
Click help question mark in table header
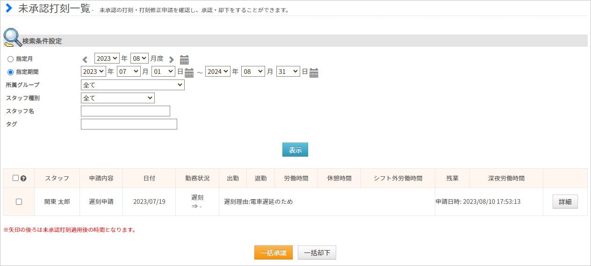[x=23, y=178]
